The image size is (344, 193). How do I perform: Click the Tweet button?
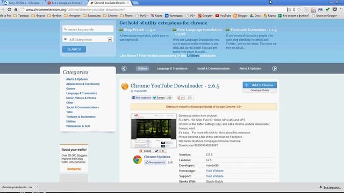pyautogui.click(x=159, y=98)
